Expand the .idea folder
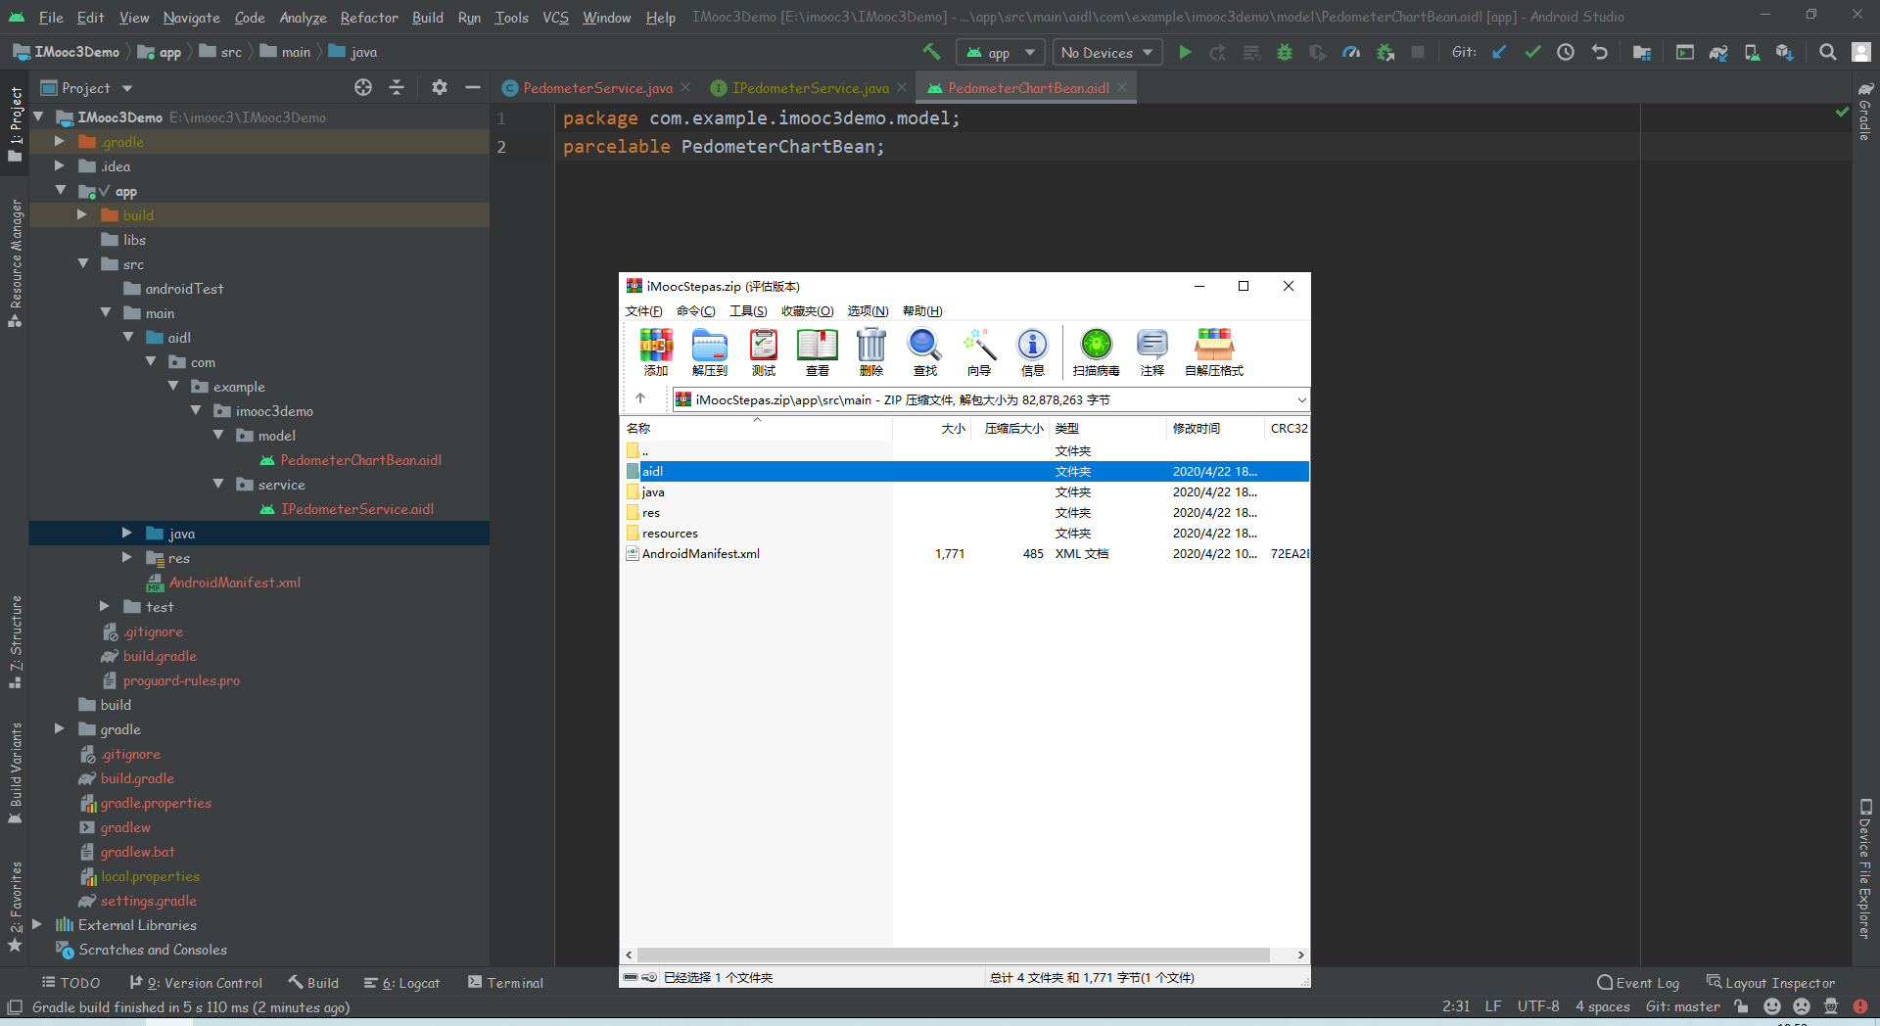1880x1026 pixels. click(60, 165)
